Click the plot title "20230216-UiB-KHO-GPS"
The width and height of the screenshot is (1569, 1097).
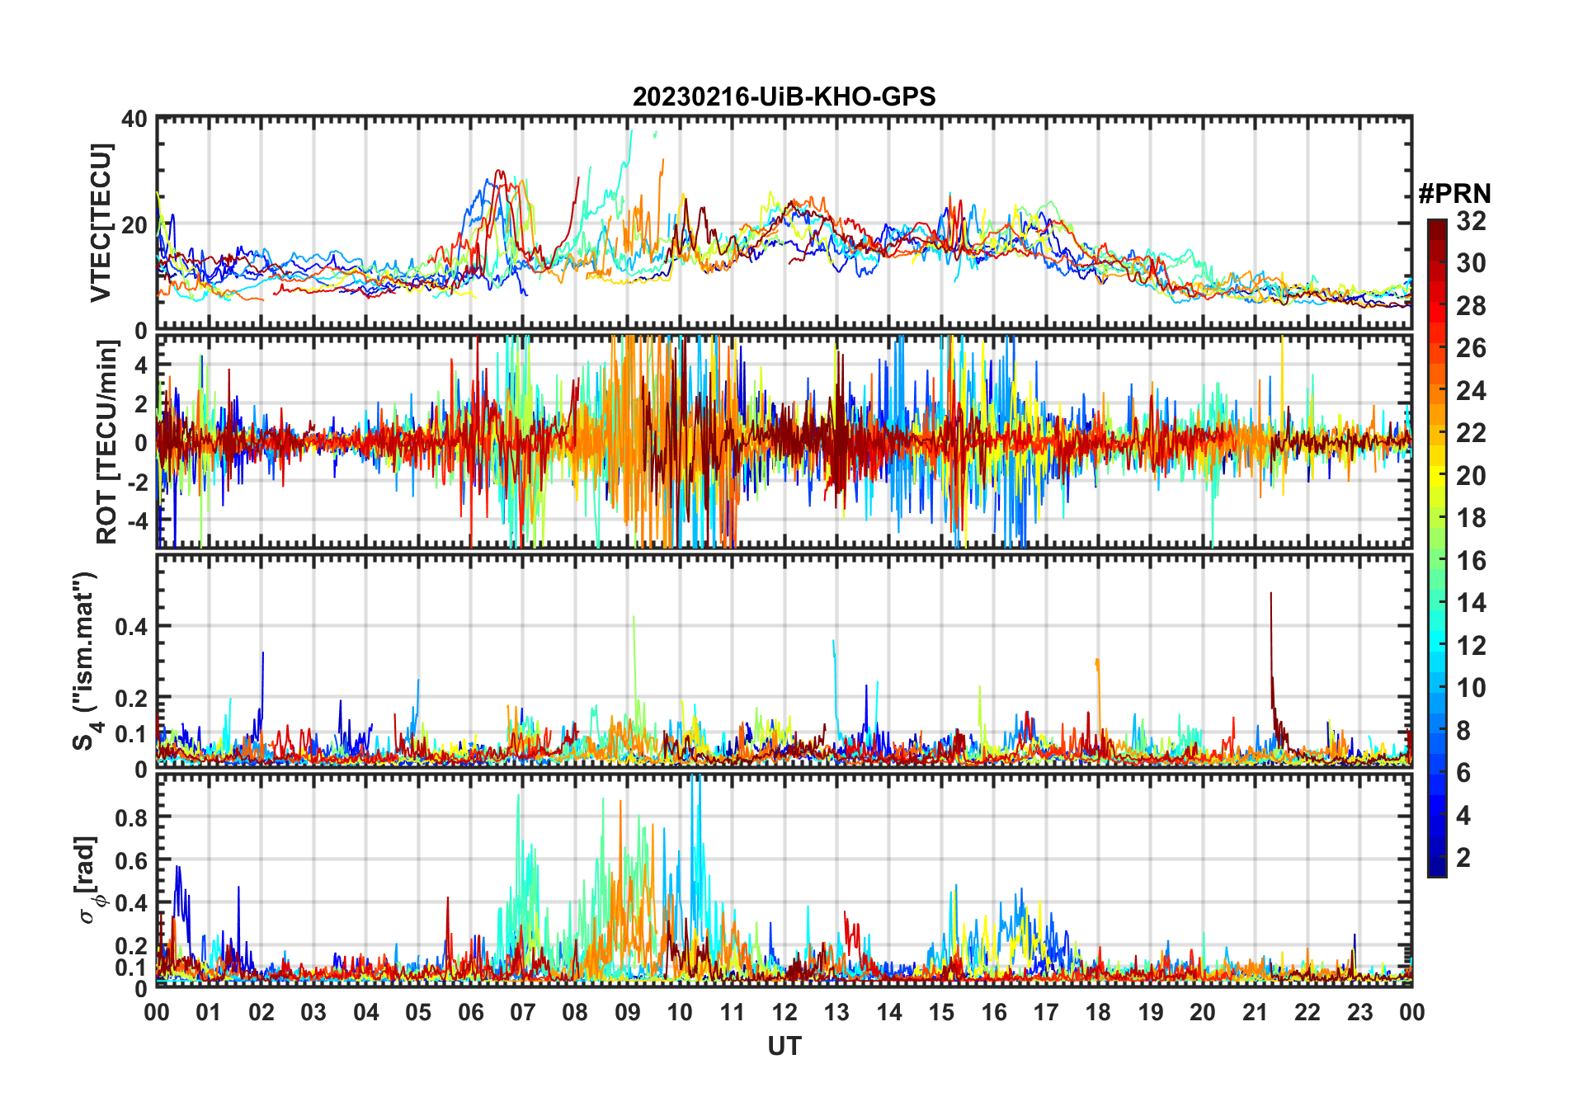pos(784,97)
